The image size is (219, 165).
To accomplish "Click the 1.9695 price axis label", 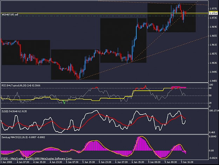I will click(213, 27).
